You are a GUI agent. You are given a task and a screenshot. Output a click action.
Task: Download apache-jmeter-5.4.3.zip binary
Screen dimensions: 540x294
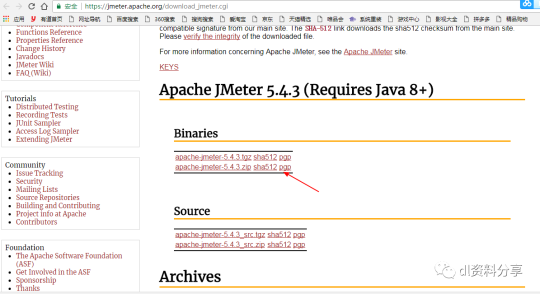pos(213,167)
